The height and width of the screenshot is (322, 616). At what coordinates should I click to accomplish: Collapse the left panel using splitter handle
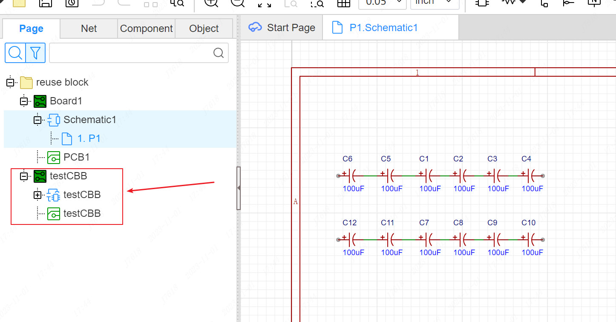click(x=239, y=188)
